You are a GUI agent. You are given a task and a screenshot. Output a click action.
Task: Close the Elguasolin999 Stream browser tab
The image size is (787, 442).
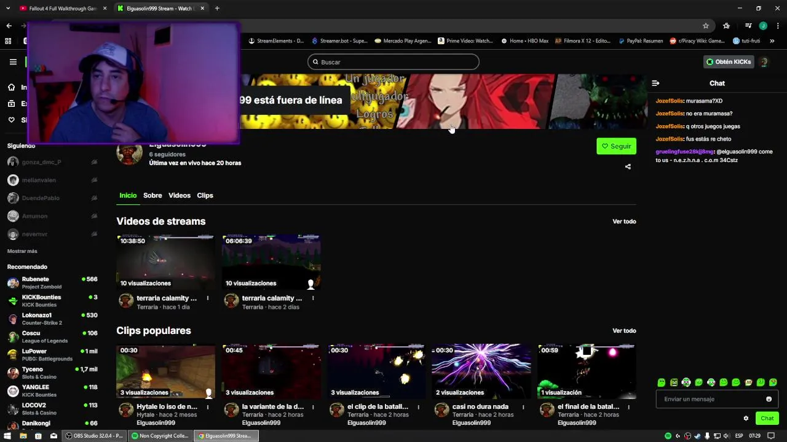tap(201, 9)
